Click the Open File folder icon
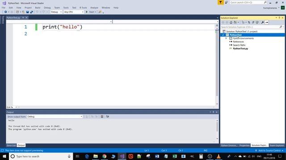286x160 pixels. [23, 12]
